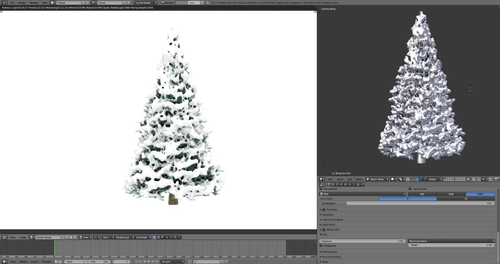Click the screen layout browser icon
This screenshot has width=500, height=264.
pyautogui.click(x=52, y=2)
